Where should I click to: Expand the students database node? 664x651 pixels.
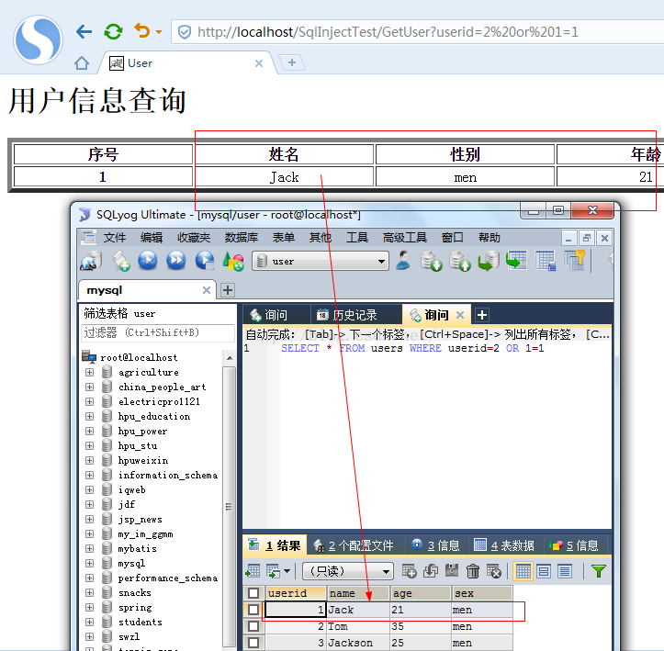point(89,622)
